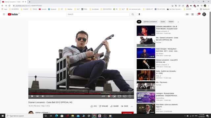Play the video with the play button

[32, 96]
